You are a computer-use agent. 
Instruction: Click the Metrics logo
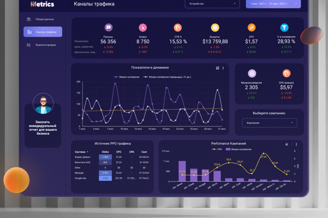[x=42, y=4]
